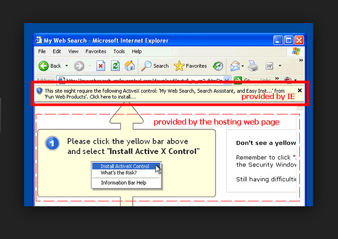Click the Print icon
Viewport: 338px width, 239px height.
253,66
